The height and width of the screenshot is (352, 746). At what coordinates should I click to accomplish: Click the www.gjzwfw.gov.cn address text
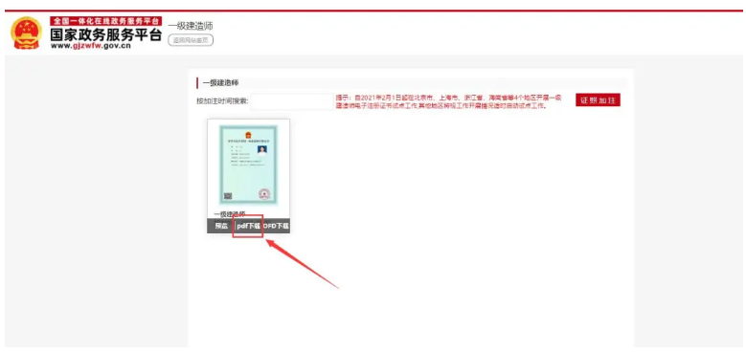90,46
